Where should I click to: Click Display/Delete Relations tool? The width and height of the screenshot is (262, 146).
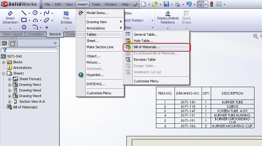point(168,18)
